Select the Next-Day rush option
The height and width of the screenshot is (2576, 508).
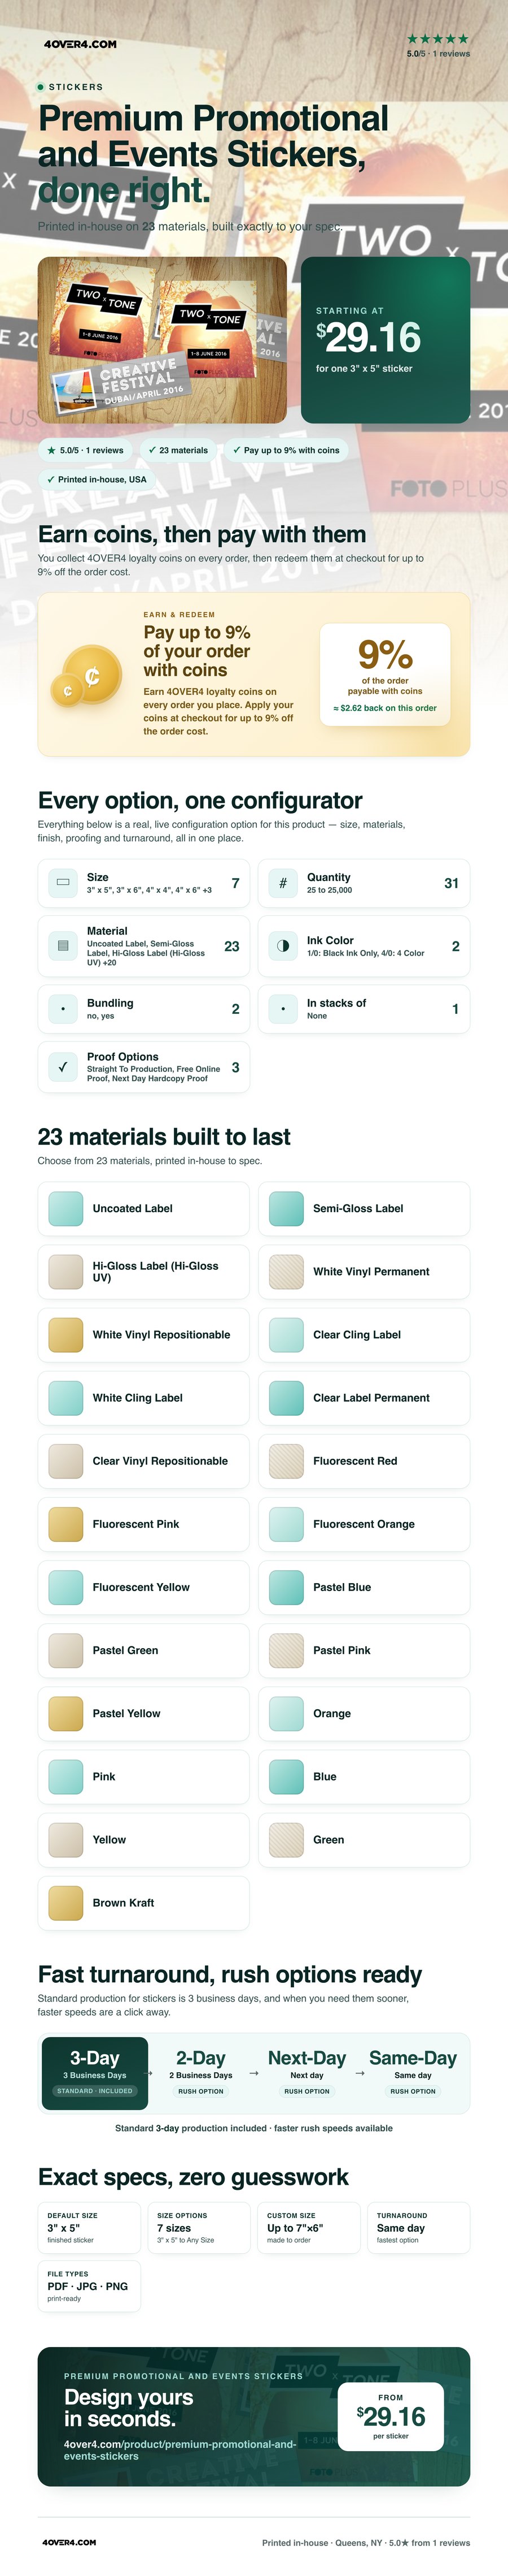(306, 2073)
